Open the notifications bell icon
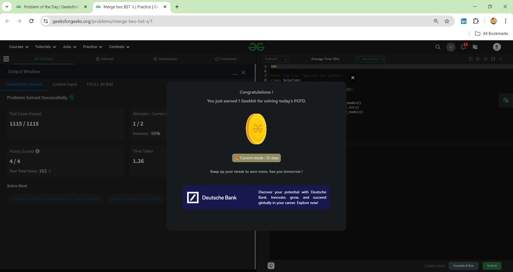The image size is (513, 272). [463, 46]
